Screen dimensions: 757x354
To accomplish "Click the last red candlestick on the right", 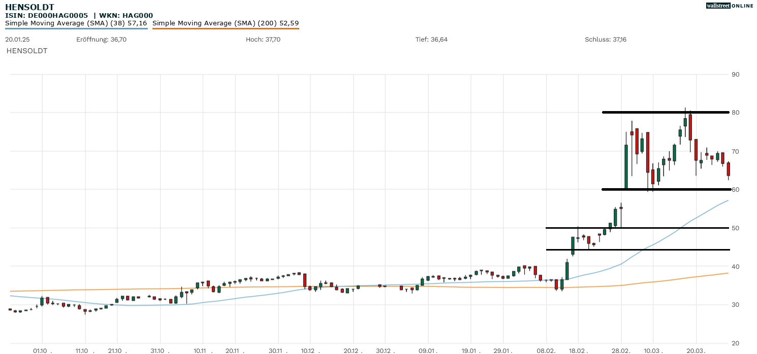I will coord(728,169).
